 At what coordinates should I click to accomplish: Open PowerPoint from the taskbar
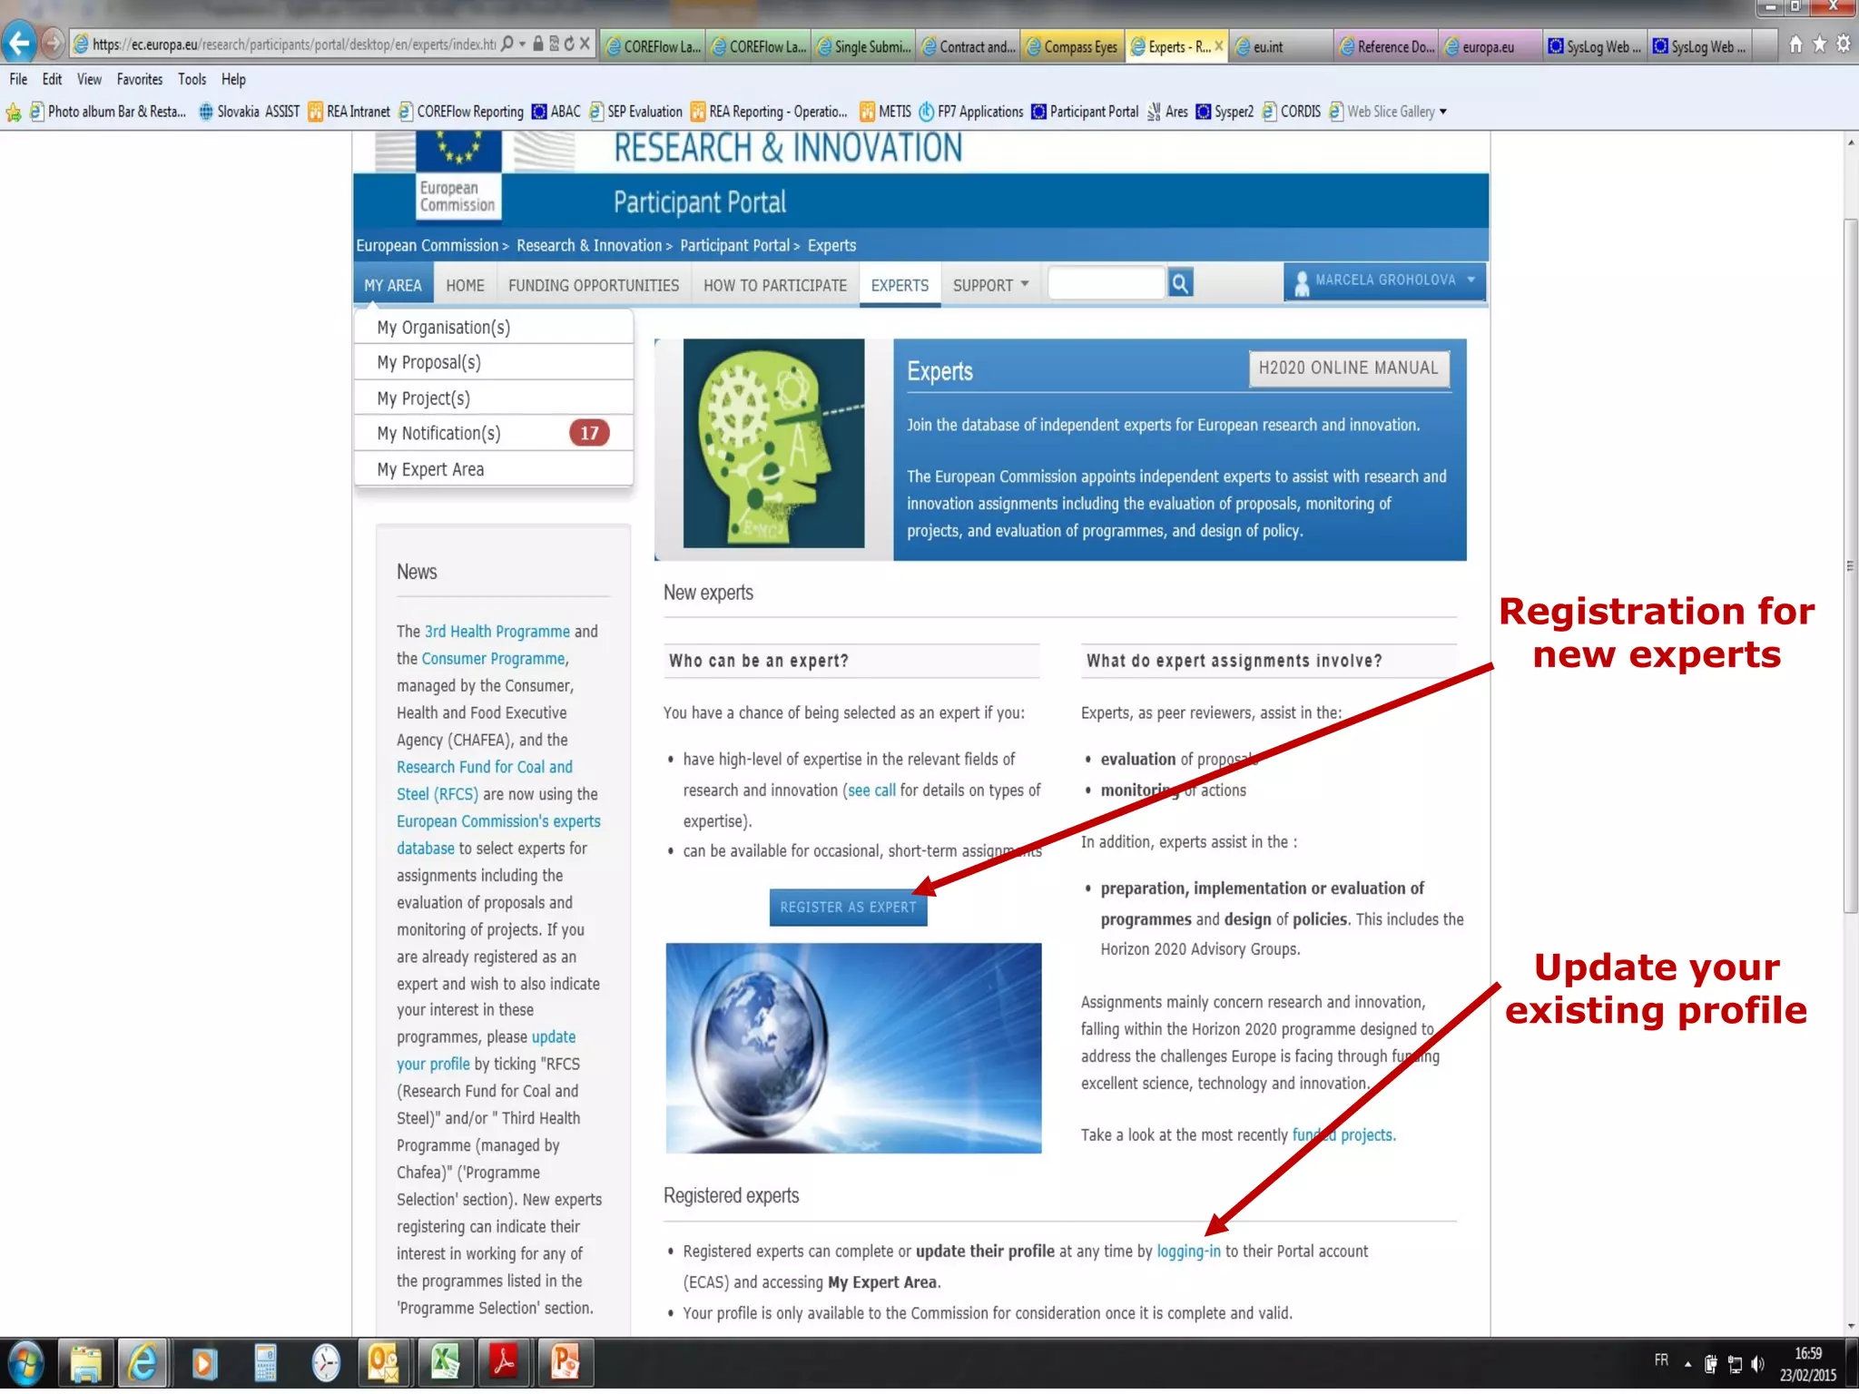click(x=565, y=1362)
